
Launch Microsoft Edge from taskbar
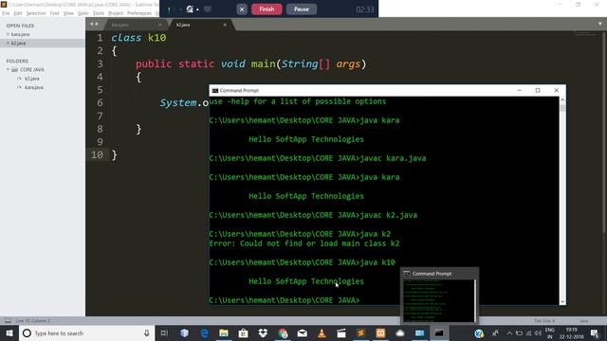pos(204,332)
